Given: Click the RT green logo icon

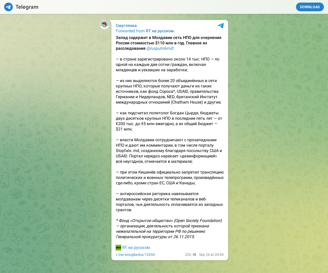Looking at the screenshot, I should pyautogui.click(x=118, y=248).
